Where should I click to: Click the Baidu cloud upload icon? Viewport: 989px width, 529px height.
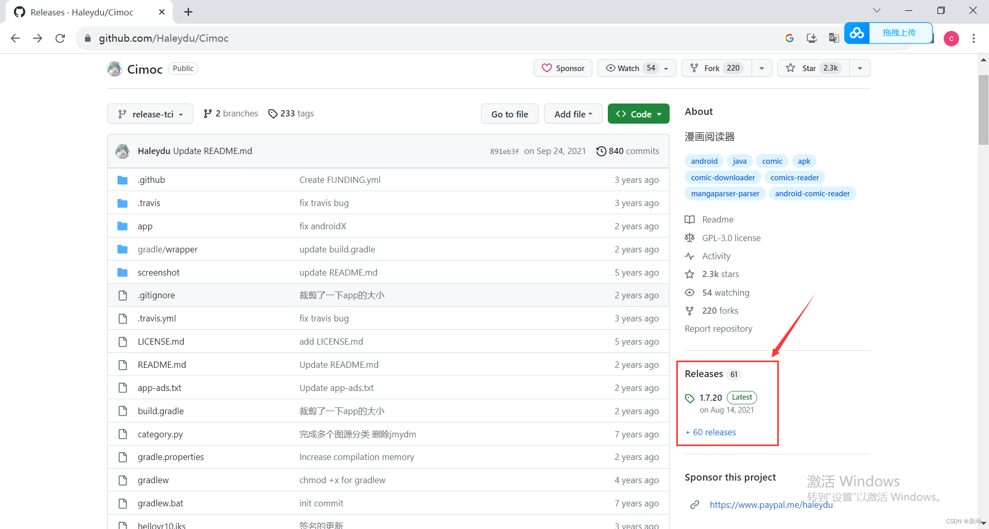pyautogui.click(x=857, y=33)
